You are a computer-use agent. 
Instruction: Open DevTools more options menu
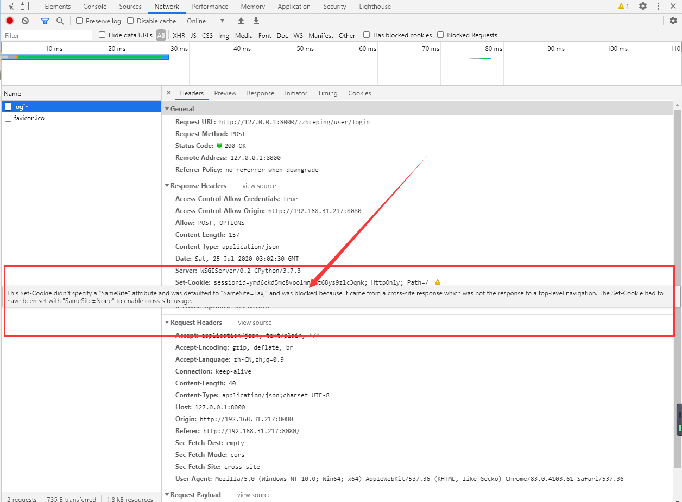[x=658, y=7]
